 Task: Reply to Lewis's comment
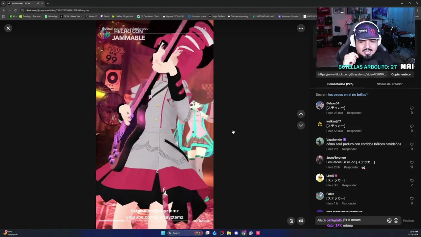click(x=349, y=185)
